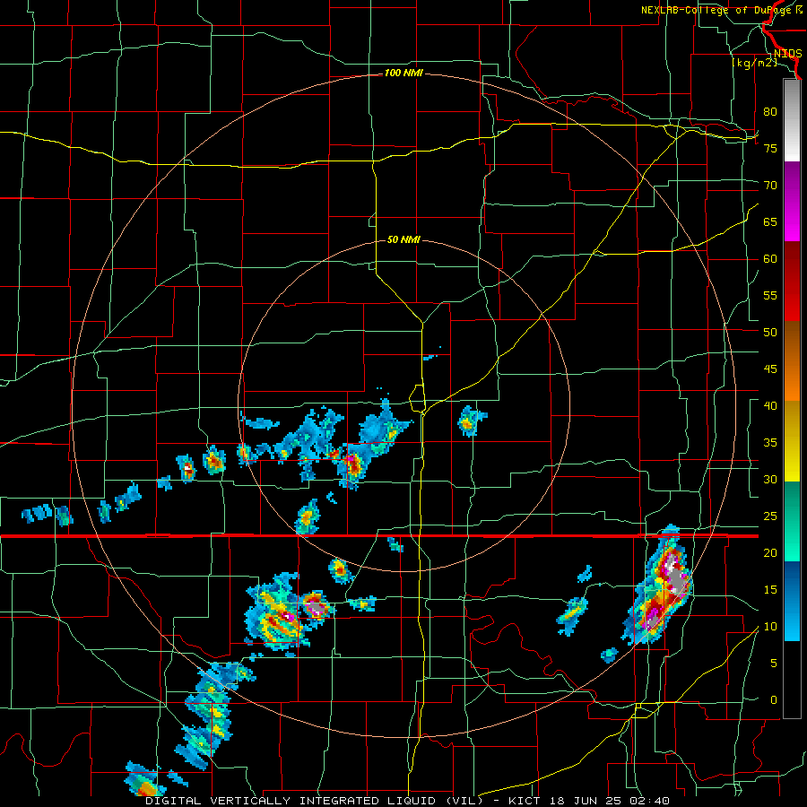The height and width of the screenshot is (807, 807).
Task: Click the NIDS label above the scale
Action: (787, 54)
